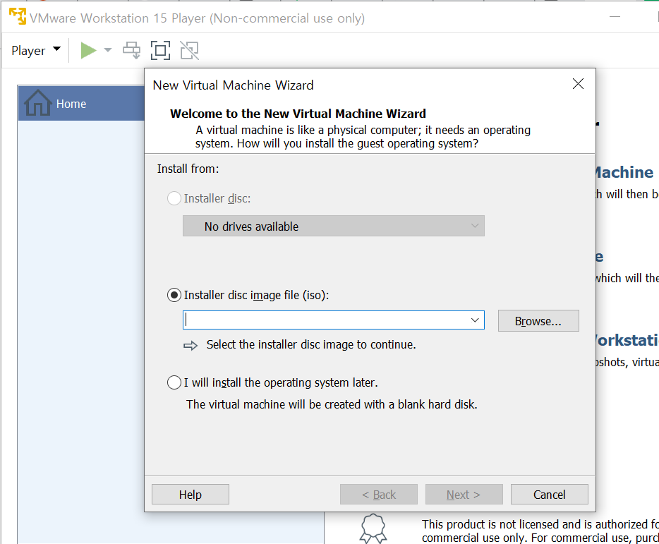The width and height of the screenshot is (659, 544).
Task: Click the license ribbon badge icon
Action: pyautogui.click(x=373, y=528)
